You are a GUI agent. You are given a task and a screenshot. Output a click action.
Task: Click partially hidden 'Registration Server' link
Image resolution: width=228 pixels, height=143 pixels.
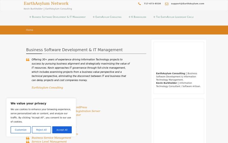pos(88,111)
